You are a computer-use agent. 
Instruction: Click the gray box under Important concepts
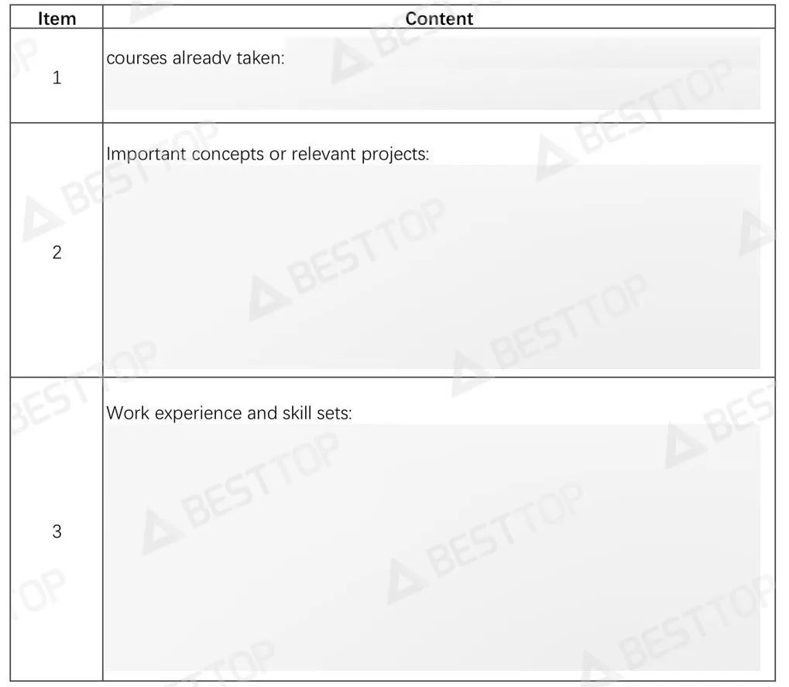[x=432, y=267]
